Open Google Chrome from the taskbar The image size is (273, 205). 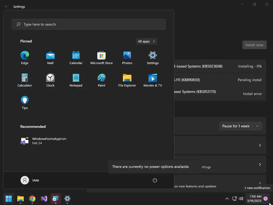32,198
